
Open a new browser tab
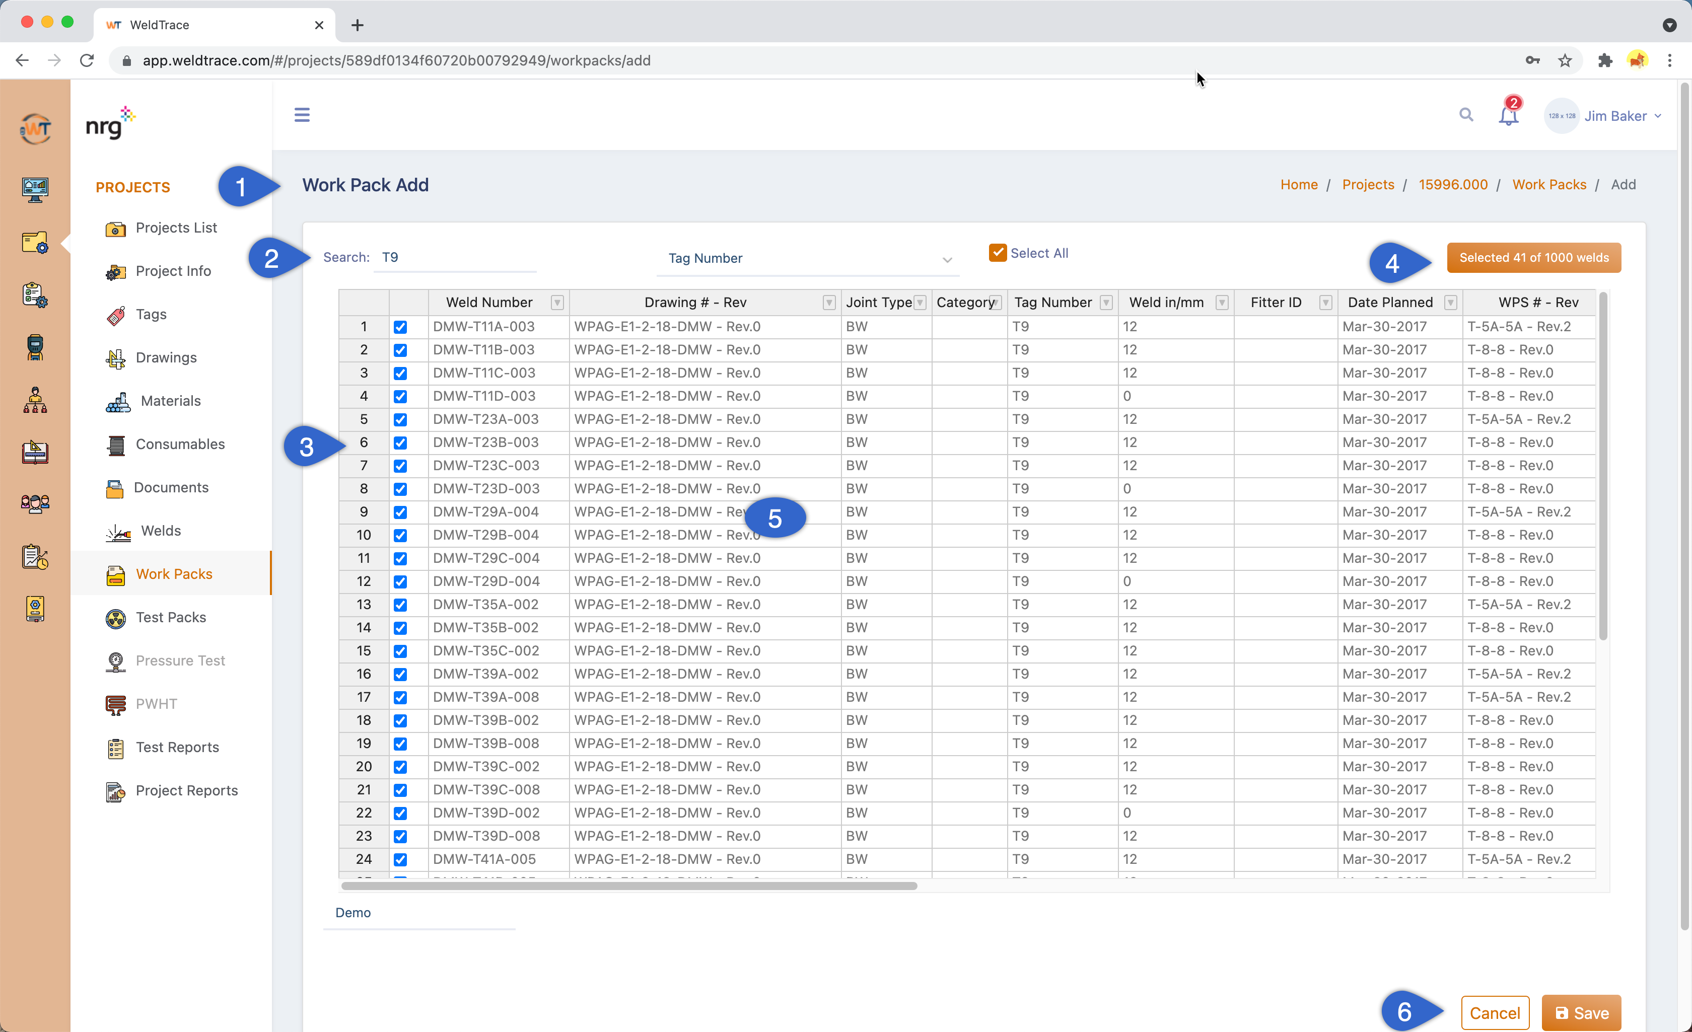[357, 25]
